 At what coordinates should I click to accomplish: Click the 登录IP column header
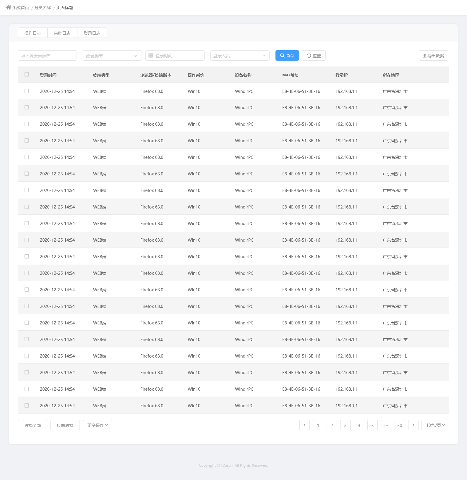coord(342,75)
